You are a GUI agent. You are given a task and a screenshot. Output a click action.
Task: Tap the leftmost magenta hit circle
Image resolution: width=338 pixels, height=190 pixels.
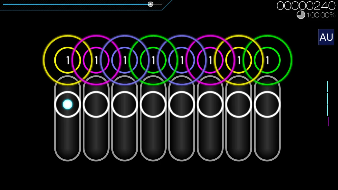click(96, 60)
